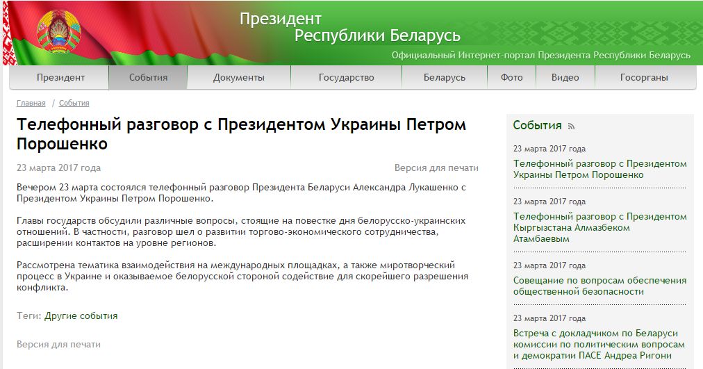Click the Главная breadcrumb link
The width and height of the screenshot is (703, 369).
pyautogui.click(x=31, y=104)
